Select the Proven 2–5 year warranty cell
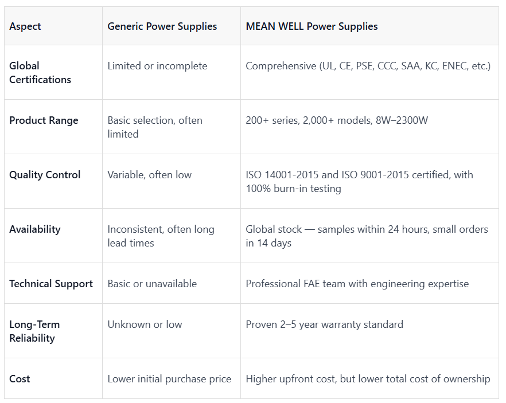The height and width of the screenshot is (403, 506). tap(325, 324)
